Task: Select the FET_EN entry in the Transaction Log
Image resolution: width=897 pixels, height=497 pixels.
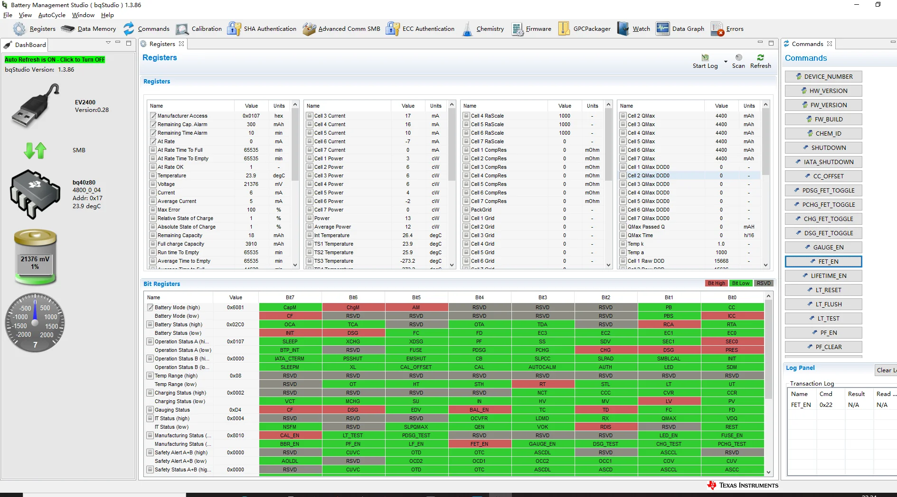Action: pyautogui.click(x=801, y=405)
